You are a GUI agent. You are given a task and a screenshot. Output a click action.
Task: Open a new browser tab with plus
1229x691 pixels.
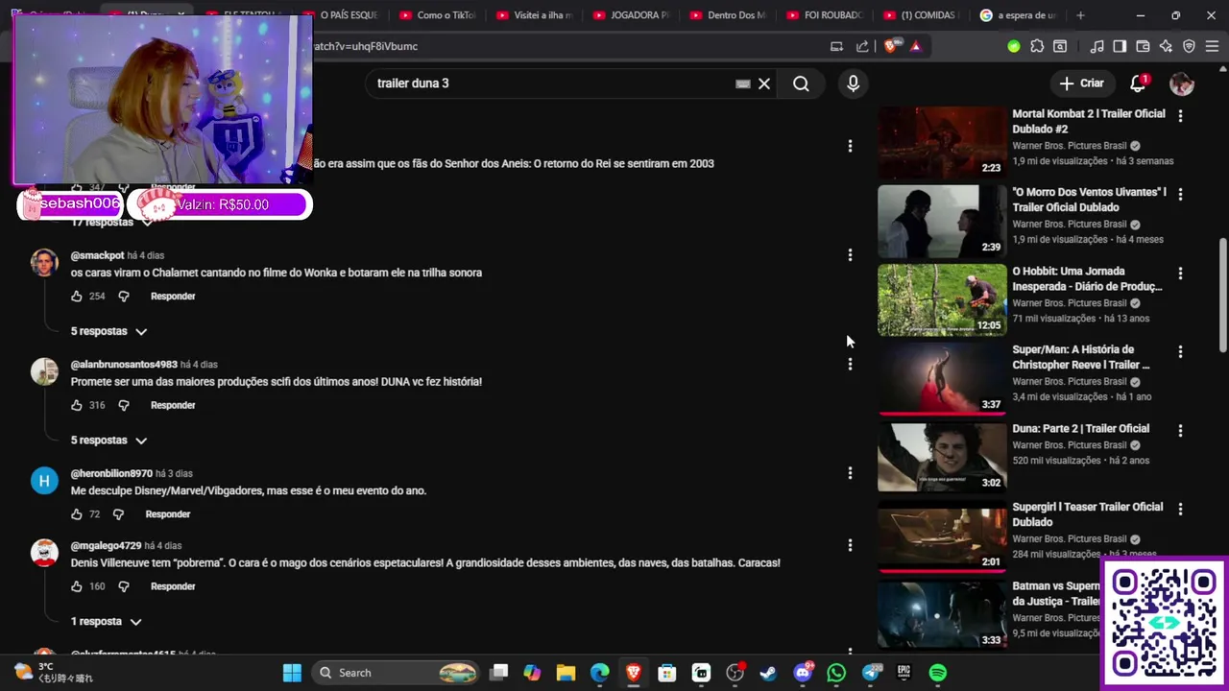[1080, 15]
